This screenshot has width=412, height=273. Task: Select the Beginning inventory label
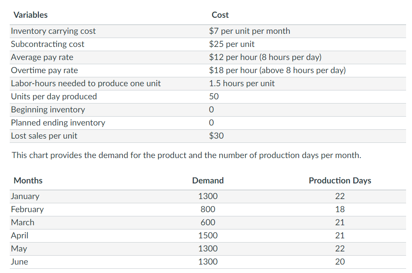pyautogui.click(x=48, y=109)
